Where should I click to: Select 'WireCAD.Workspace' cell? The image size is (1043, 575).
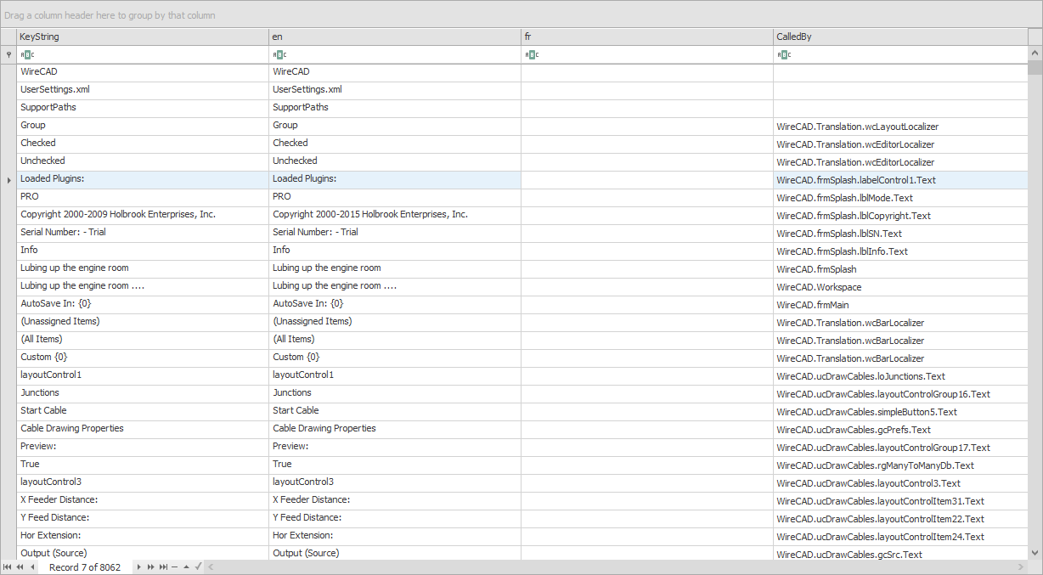[x=900, y=286]
